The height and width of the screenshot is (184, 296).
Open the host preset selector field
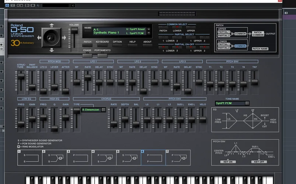(55, 5)
